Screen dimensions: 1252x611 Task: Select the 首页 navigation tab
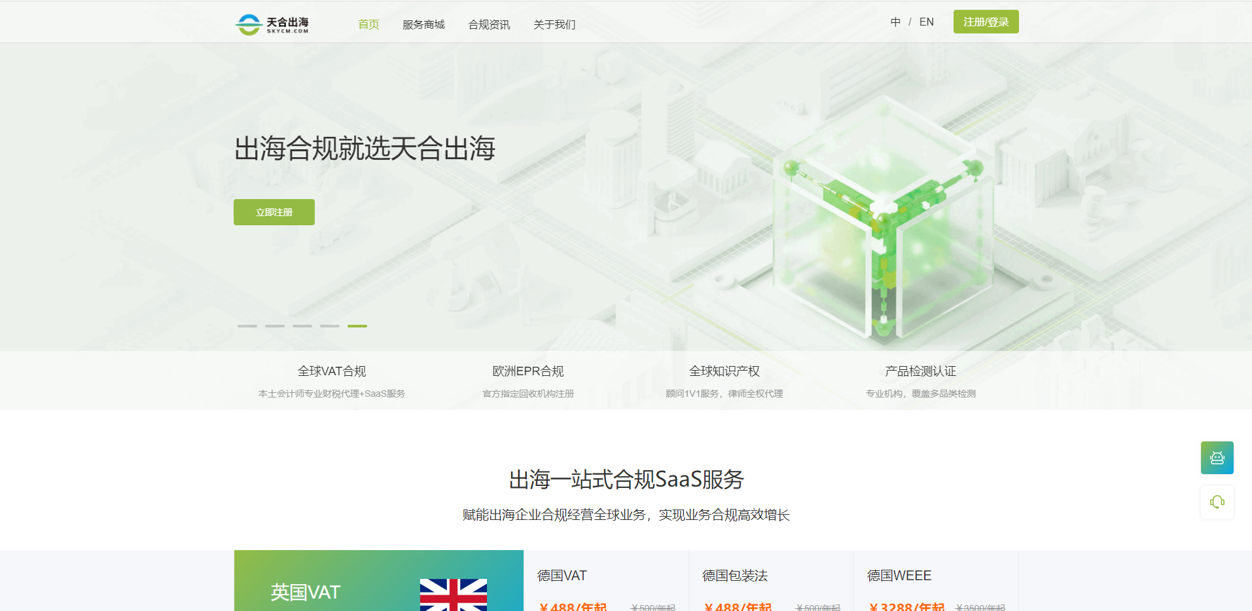coord(368,24)
